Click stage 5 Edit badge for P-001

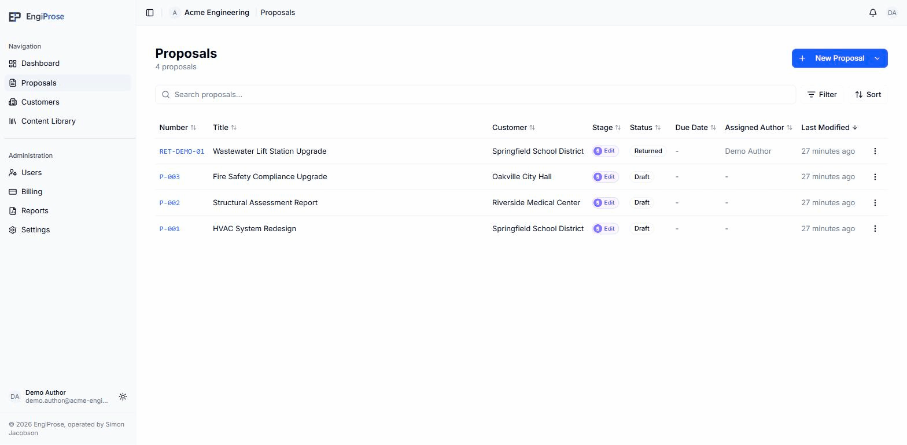click(x=606, y=229)
